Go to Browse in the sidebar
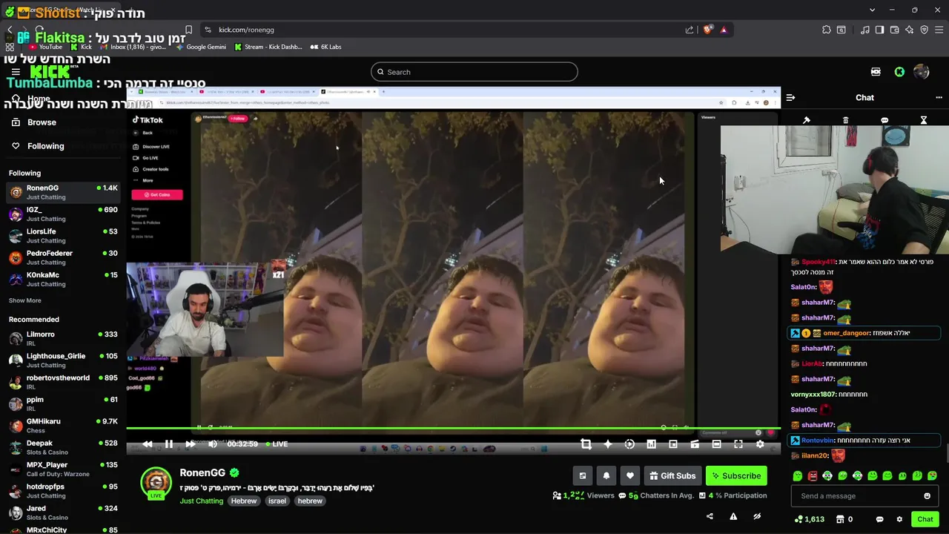This screenshot has width=949, height=534. (42, 122)
